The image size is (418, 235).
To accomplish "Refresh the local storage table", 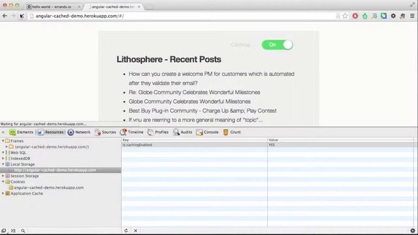I will 126,230.
